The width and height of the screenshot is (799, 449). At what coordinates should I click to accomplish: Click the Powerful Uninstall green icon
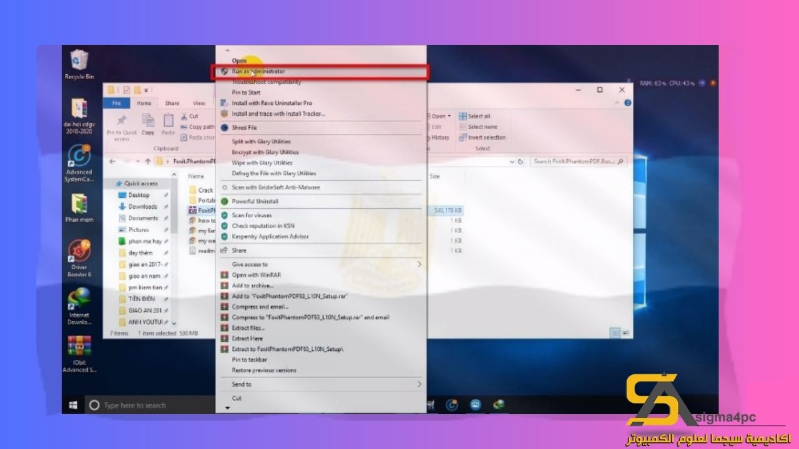pos(224,201)
